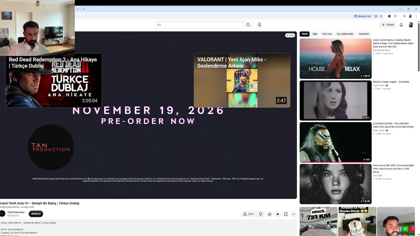Open the HOUSE RELAX mix thumbnail

pyautogui.click(x=335, y=59)
